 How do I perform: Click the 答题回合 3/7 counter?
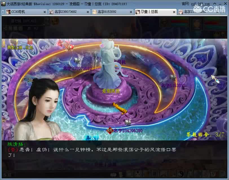point(205,134)
